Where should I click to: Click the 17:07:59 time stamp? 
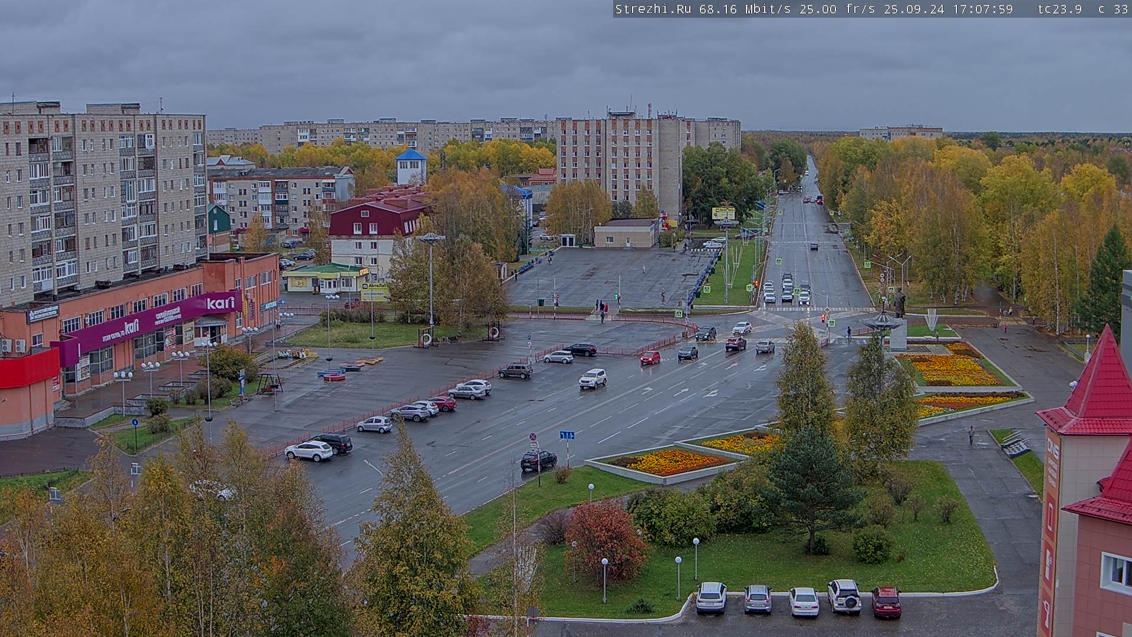pyautogui.click(x=983, y=9)
